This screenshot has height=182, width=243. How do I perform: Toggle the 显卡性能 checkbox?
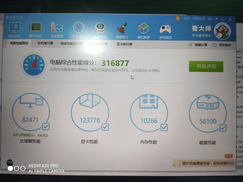105,127
